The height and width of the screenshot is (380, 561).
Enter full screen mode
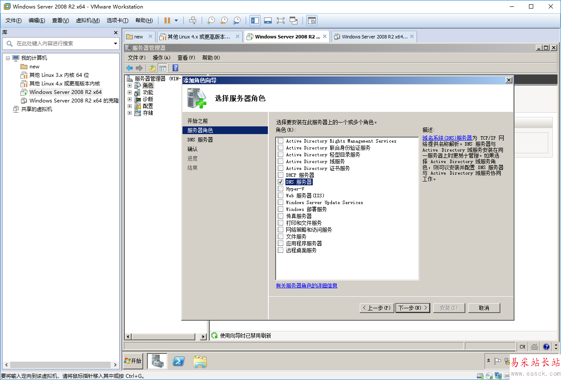click(x=281, y=20)
